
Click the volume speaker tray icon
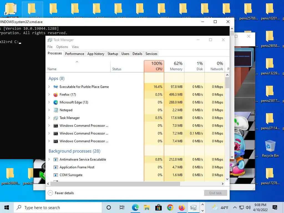248,207
